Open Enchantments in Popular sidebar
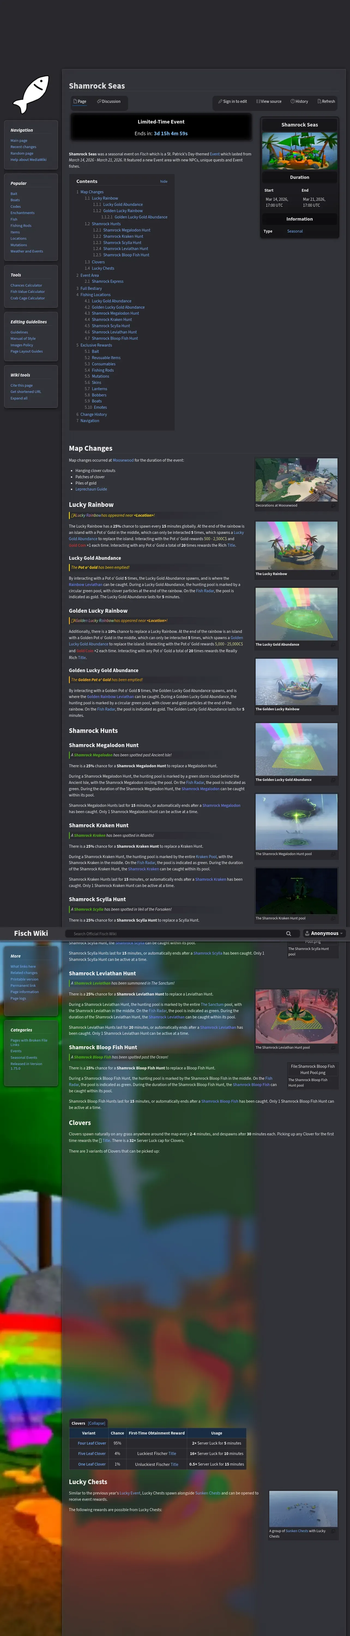350x1636 pixels. (22, 213)
